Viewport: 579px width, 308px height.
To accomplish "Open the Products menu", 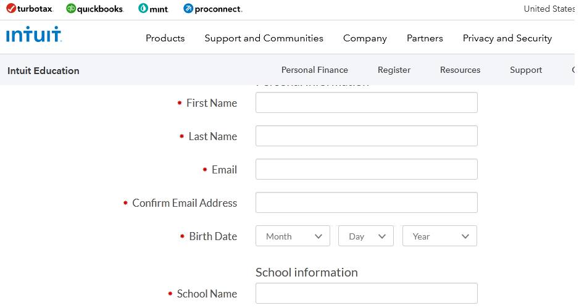I will click(165, 38).
